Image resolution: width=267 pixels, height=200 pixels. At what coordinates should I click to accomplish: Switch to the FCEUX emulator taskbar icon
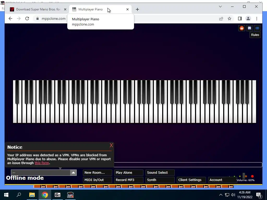click(70, 195)
